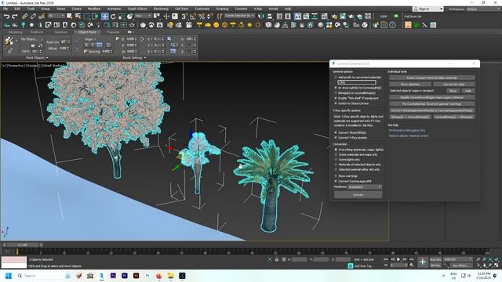502x282 pixels.
Task: Open the Reference Coordinate System View dropdown
Action: [x=143, y=16]
